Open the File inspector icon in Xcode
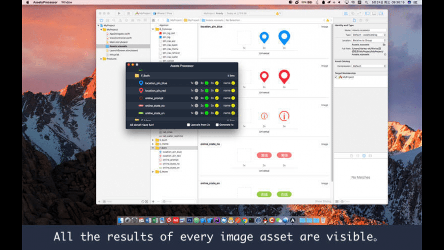The height and width of the screenshot is (250, 444). click(354, 20)
